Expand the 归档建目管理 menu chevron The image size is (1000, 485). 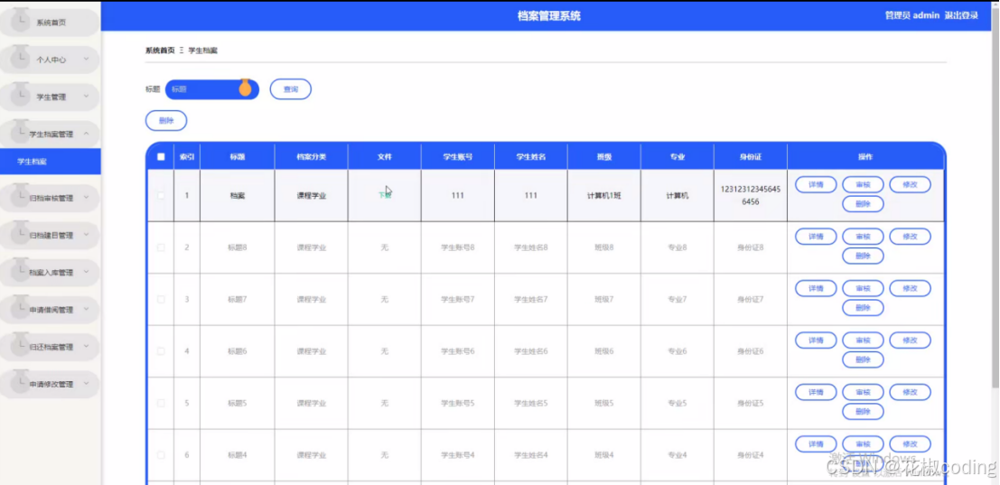pos(86,235)
